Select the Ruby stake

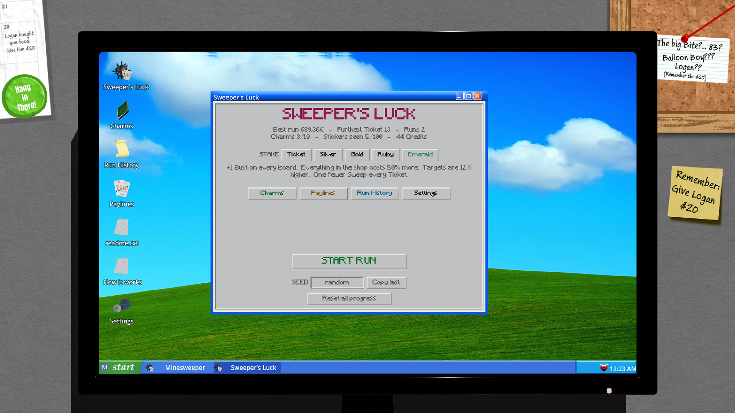click(385, 154)
